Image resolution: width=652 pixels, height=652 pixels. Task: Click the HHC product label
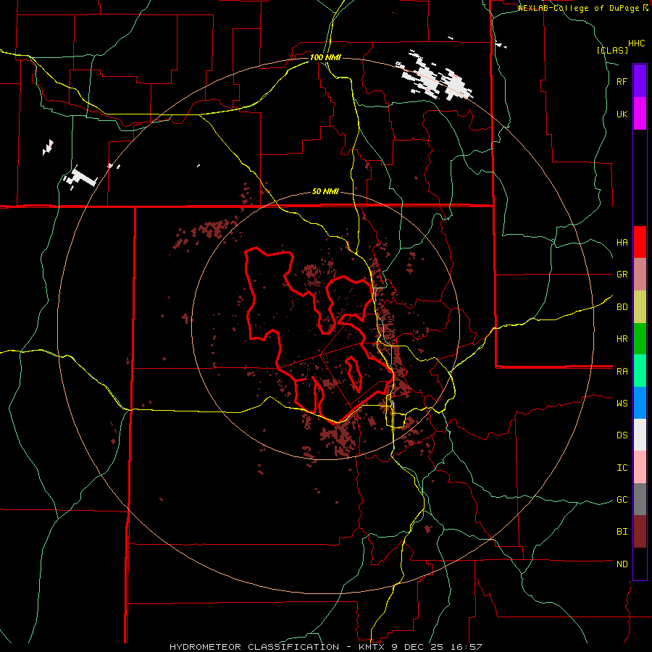coord(637,43)
